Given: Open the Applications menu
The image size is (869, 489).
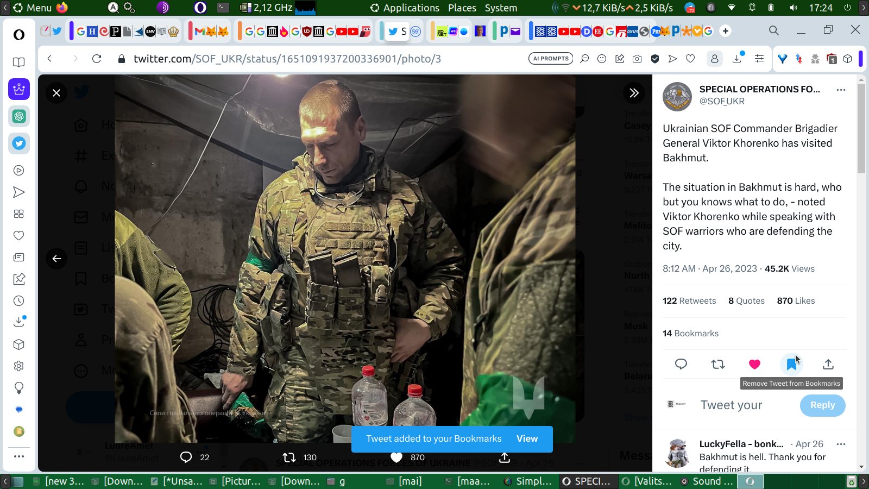Looking at the screenshot, I should click(x=411, y=8).
